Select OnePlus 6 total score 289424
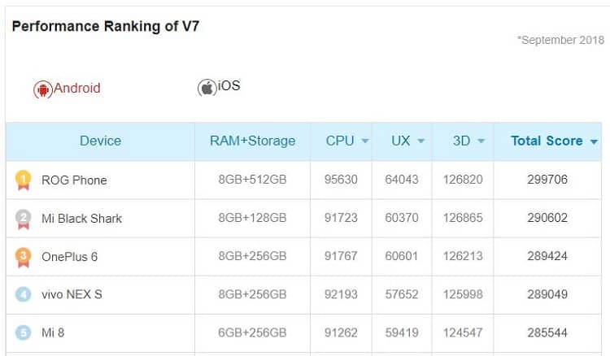 (547, 256)
